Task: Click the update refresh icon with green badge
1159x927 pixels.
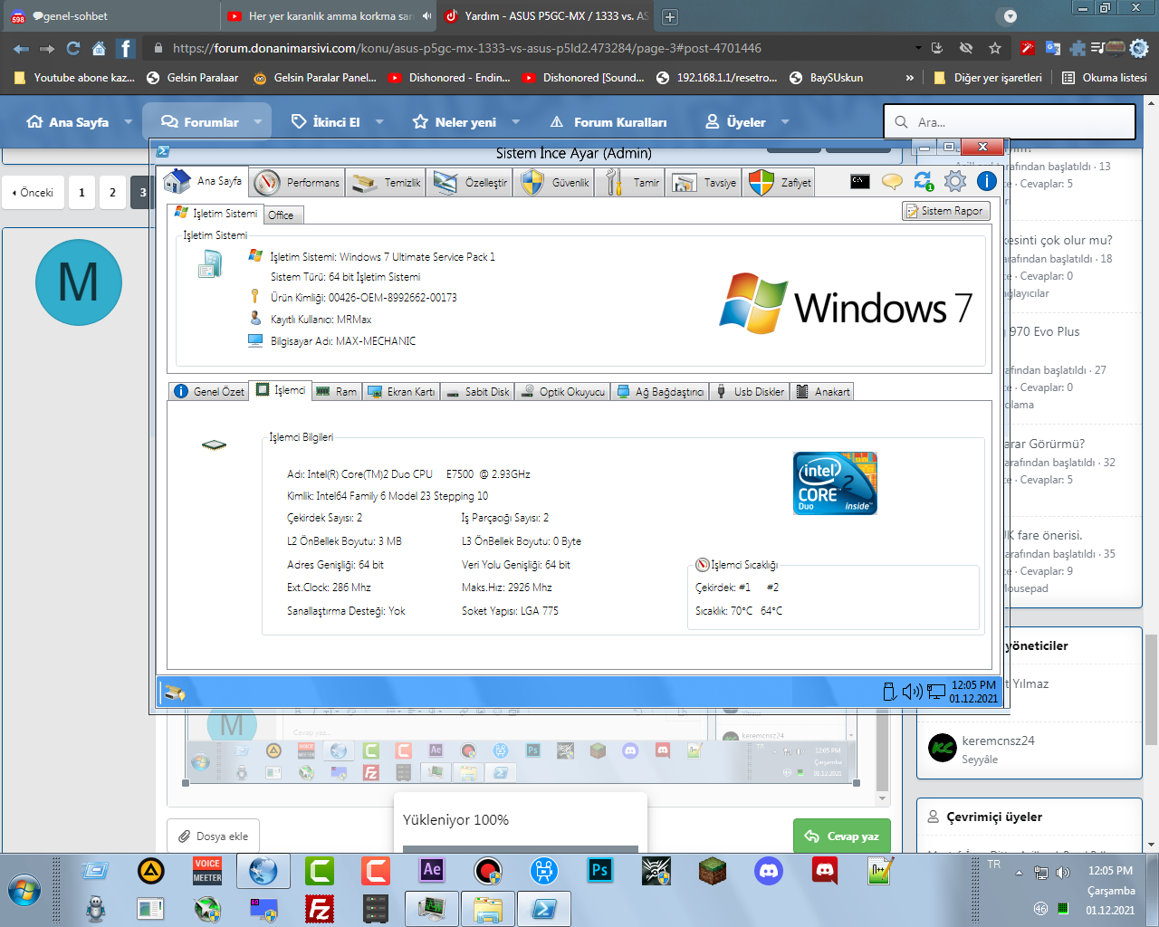Action: point(924,182)
